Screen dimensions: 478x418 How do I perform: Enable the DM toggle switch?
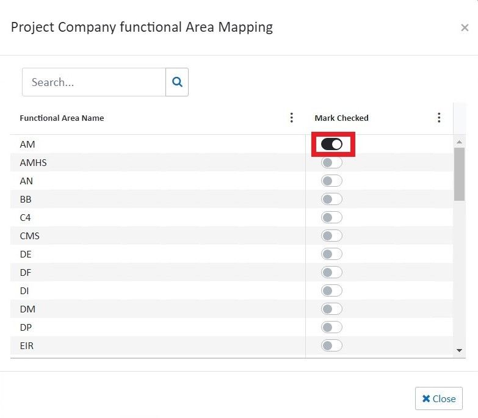point(332,309)
